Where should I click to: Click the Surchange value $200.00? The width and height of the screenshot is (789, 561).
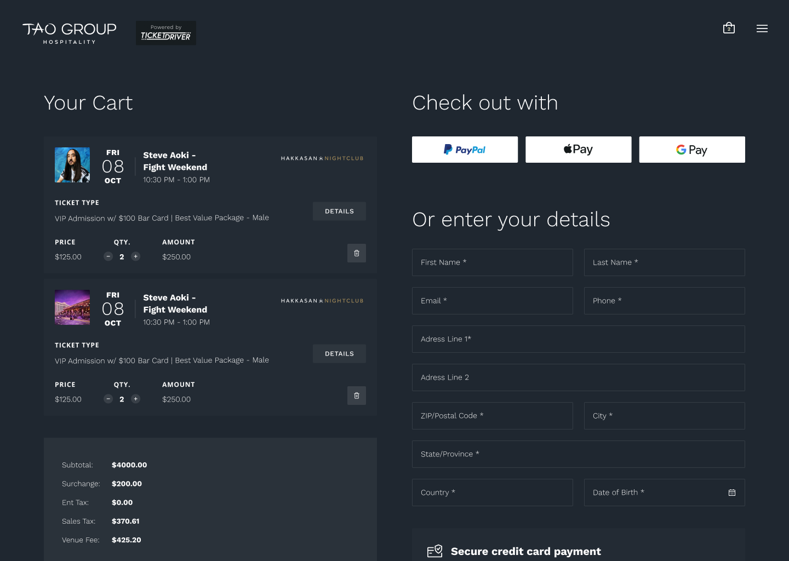tap(127, 484)
